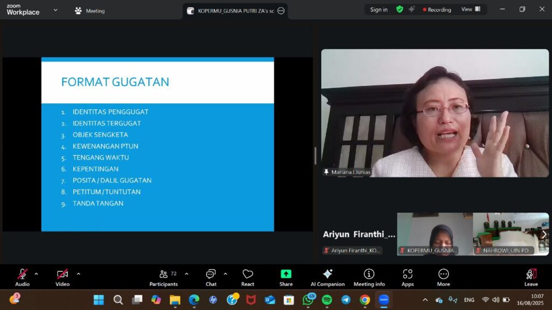The height and width of the screenshot is (310, 552).
Task: Open the HP app from the taskbar
Action: point(213,300)
